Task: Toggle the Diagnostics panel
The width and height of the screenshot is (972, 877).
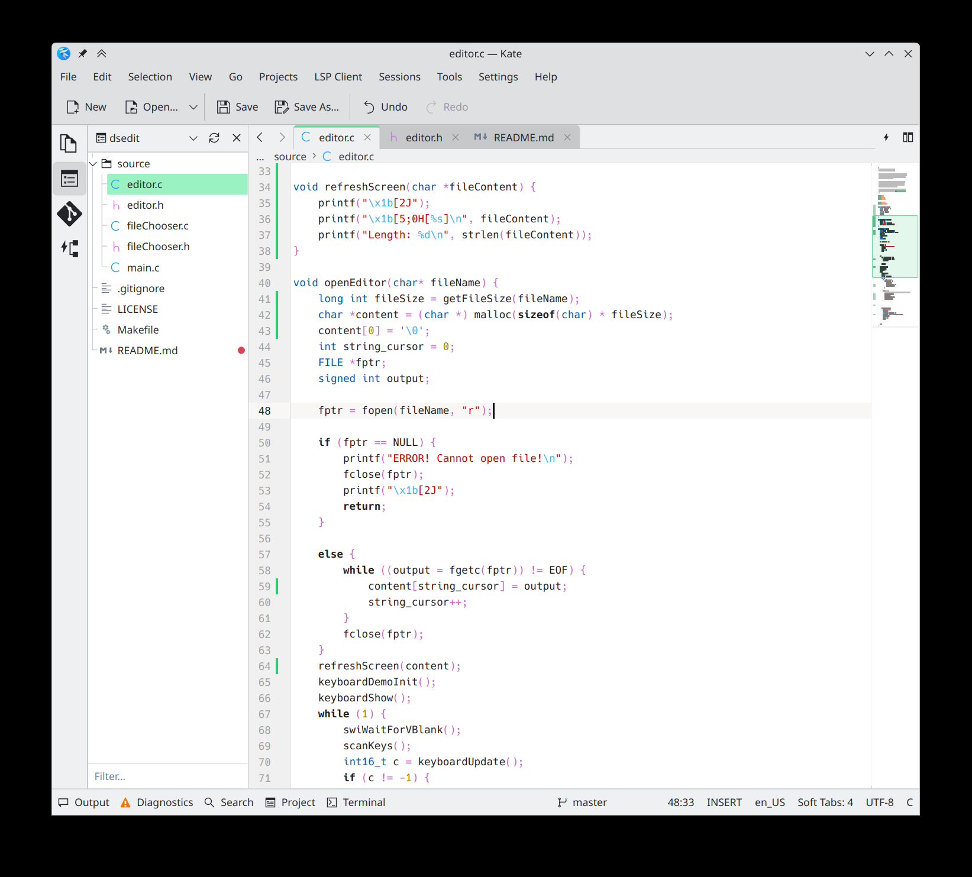Action: click(157, 802)
